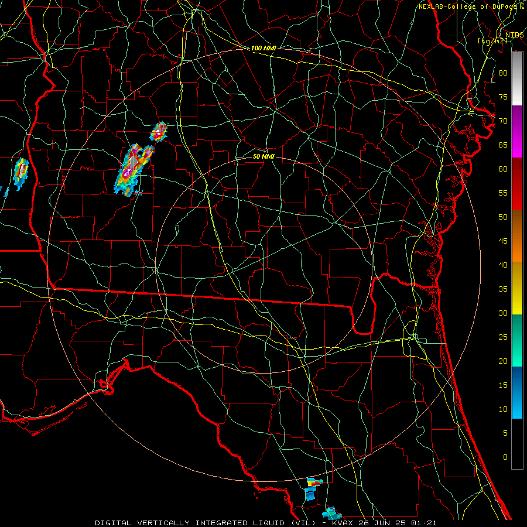This screenshot has height=527, width=527.
Task: Click the 25 value on the VIL scale
Action: pyautogui.click(x=503, y=337)
